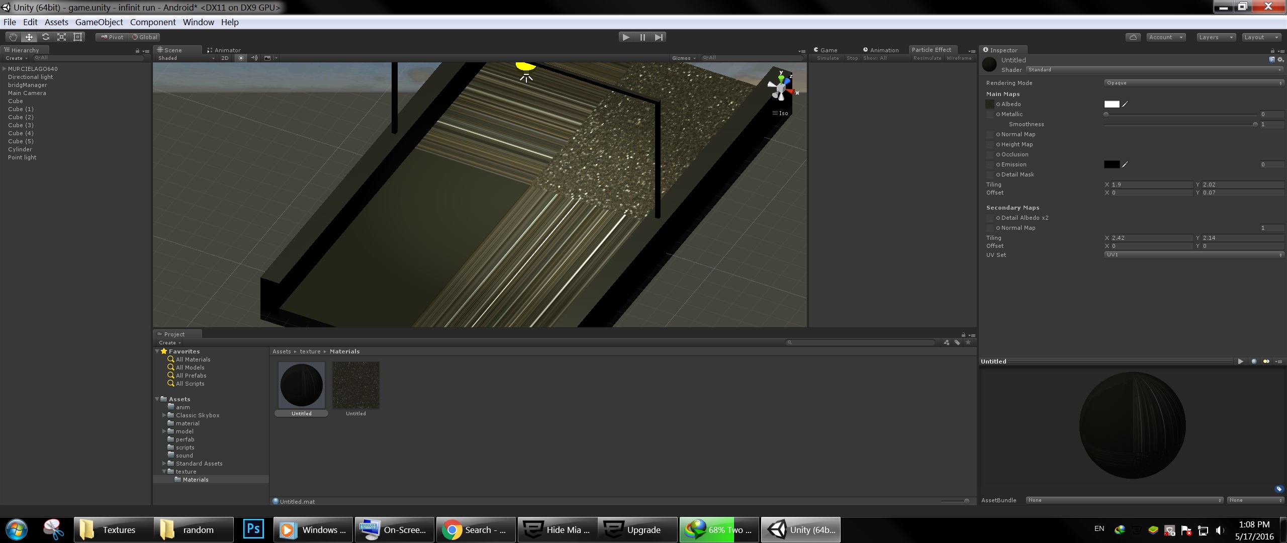
Task: Open the GameObject menu
Action: click(99, 22)
